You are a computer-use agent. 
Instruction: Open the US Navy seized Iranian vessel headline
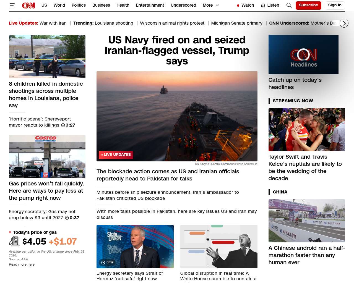(177, 51)
